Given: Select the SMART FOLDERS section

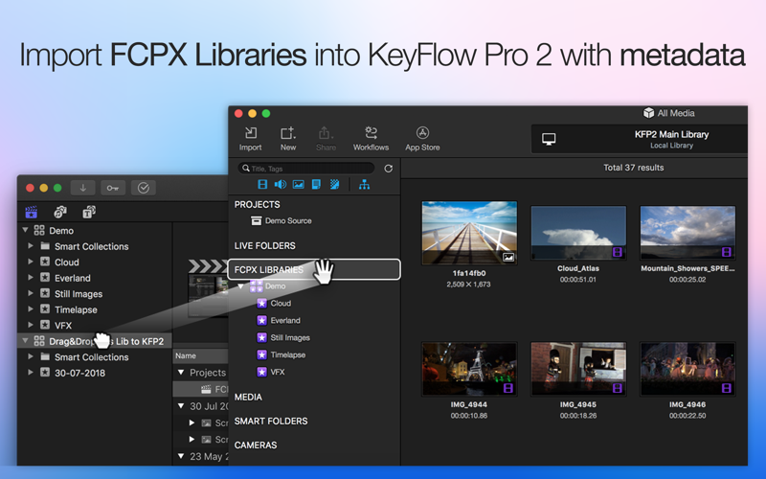Looking at the screenshot, I should click(x=271, y=422).
